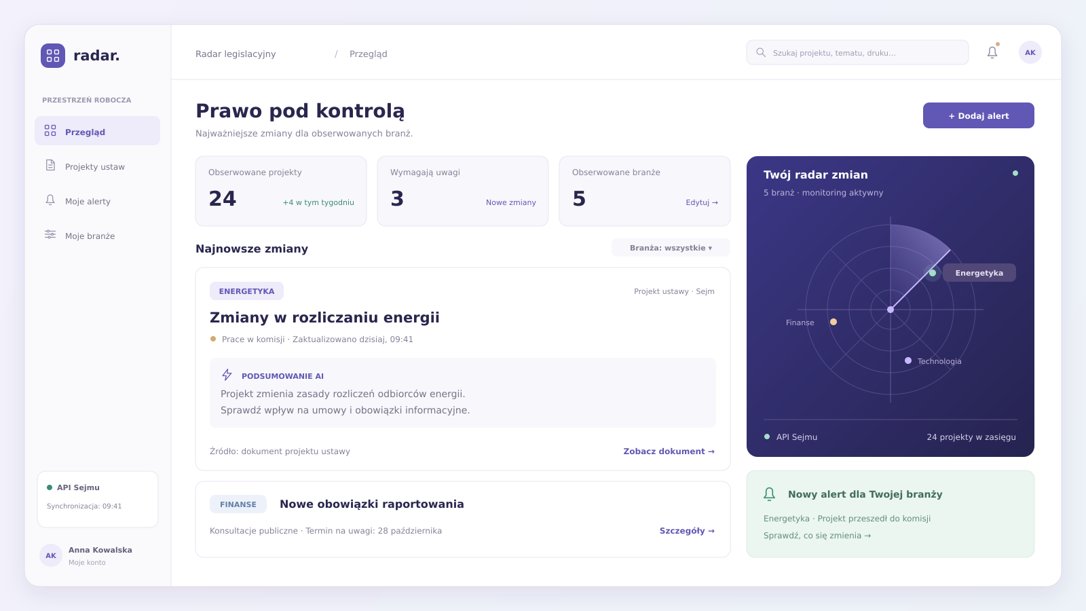Click Źródło: dokument projektu ustawy text
Screen dimensions: 1086x611
pyautogui.click(x=280, y=451)
